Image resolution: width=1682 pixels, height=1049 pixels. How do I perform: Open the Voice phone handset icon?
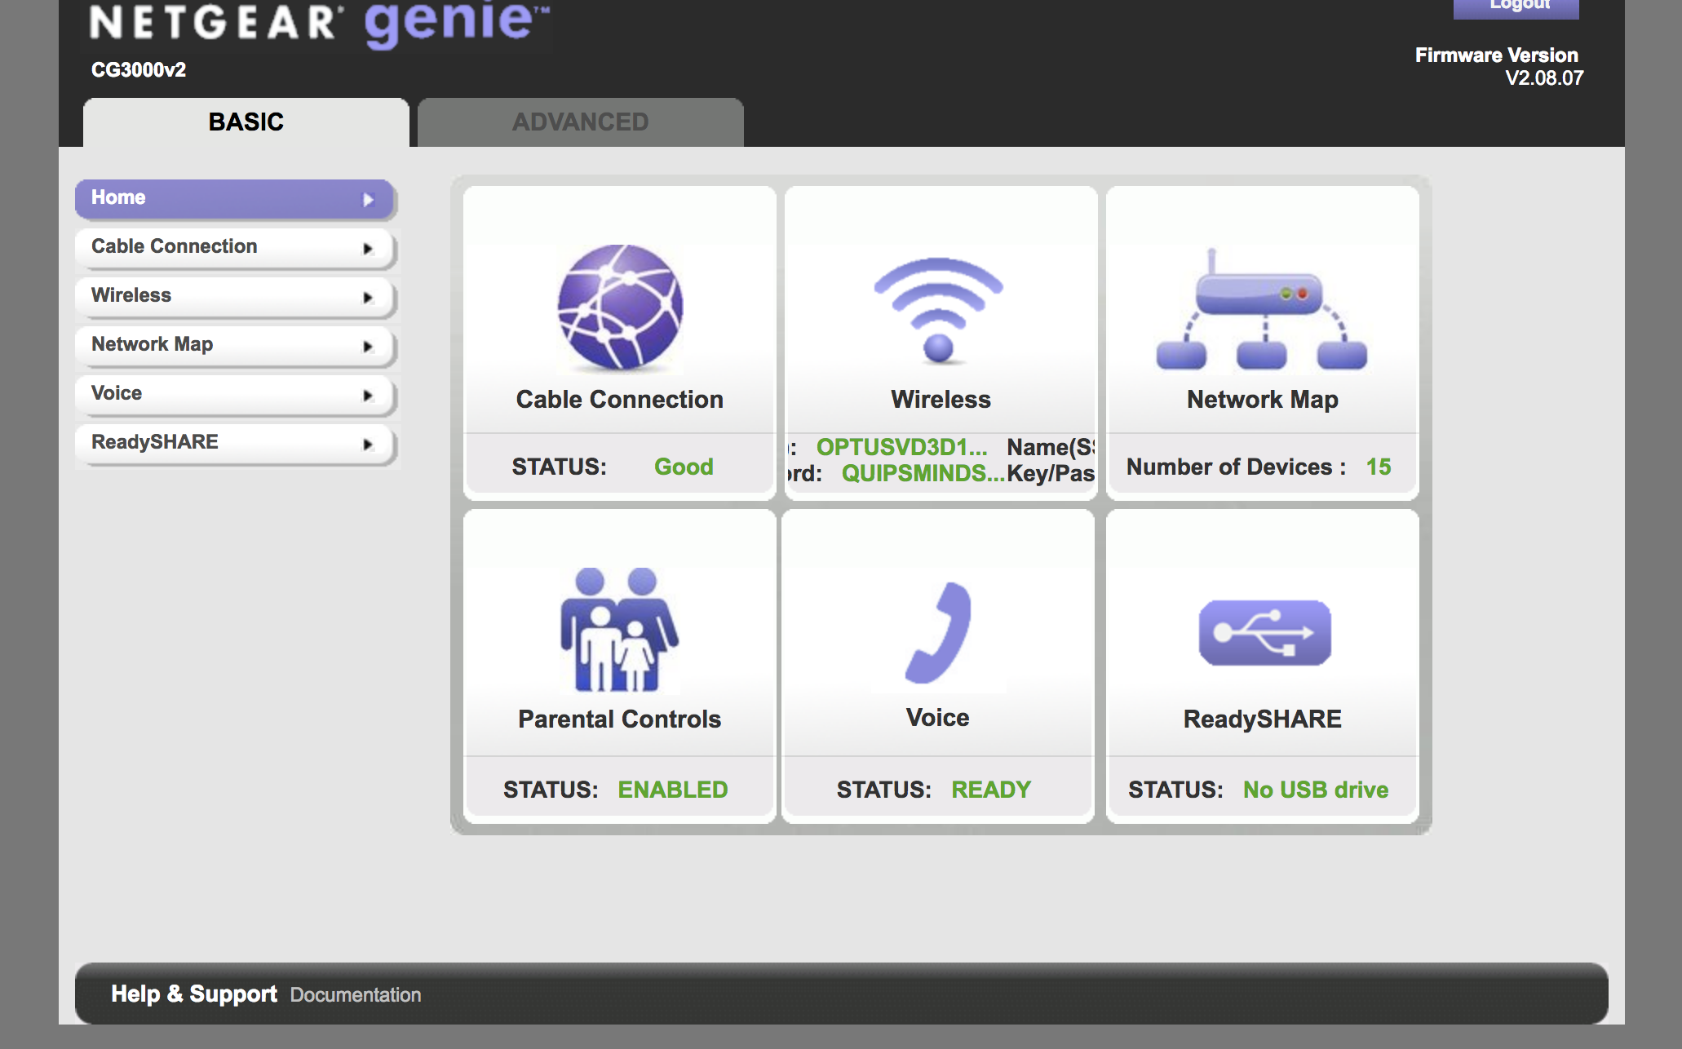[x=939, y=632]
